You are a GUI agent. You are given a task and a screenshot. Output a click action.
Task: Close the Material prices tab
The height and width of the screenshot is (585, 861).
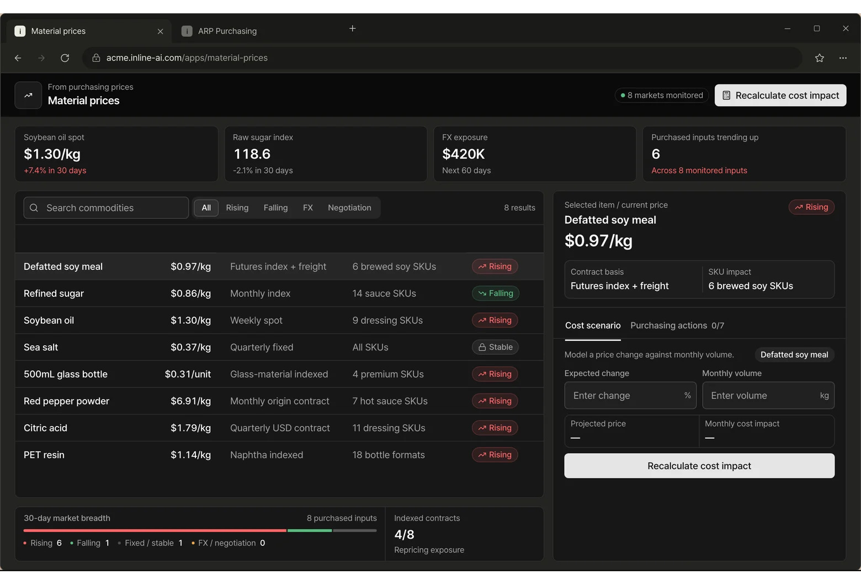point(161,31)
